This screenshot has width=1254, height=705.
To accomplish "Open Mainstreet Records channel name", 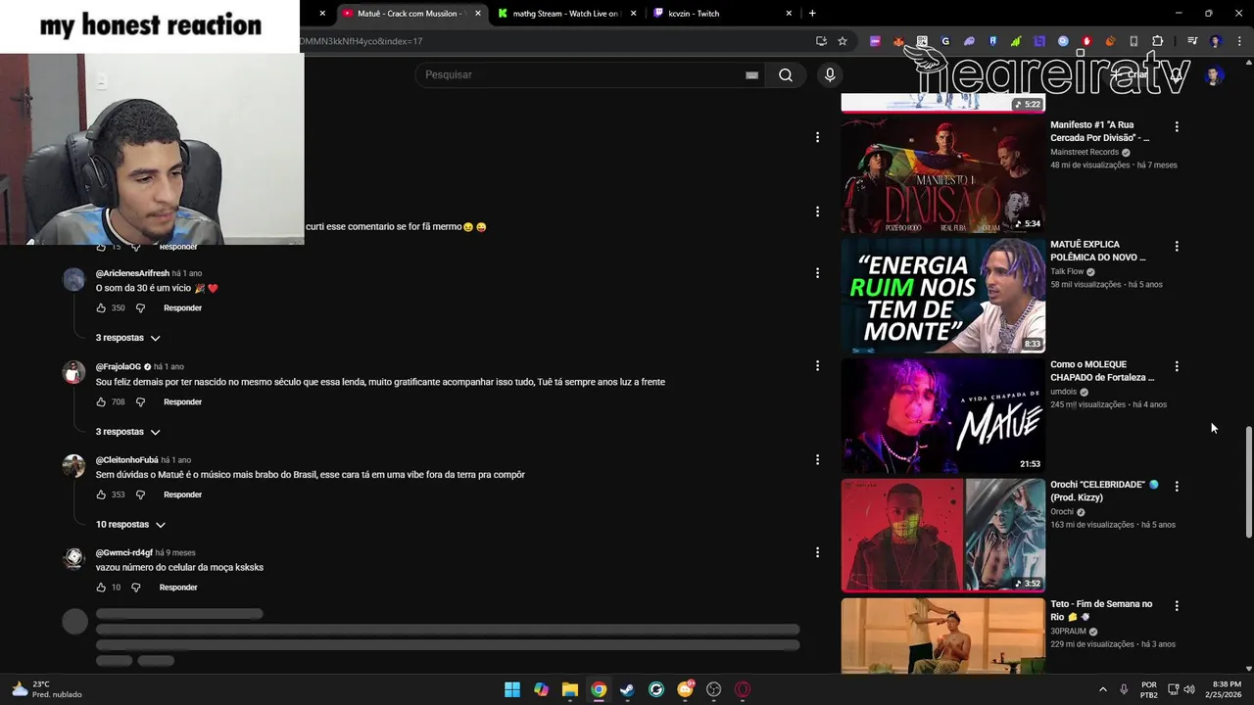I will click(1085, 152).
